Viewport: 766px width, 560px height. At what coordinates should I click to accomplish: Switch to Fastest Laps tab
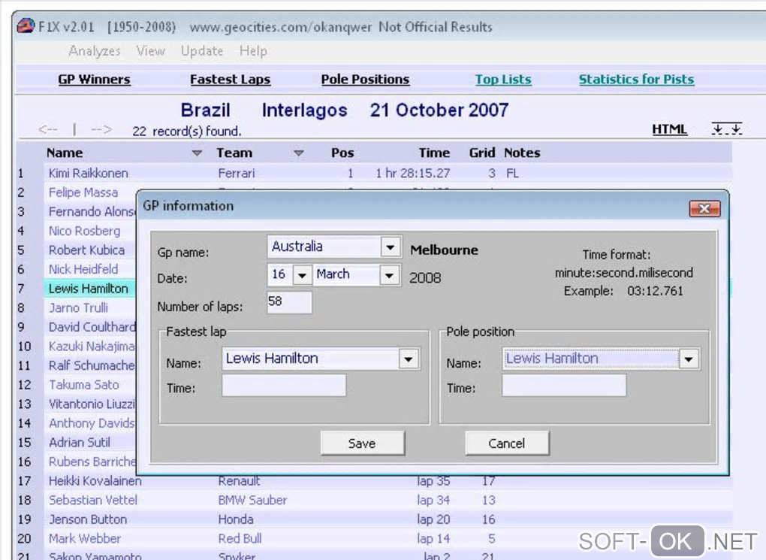click(230, 79)
